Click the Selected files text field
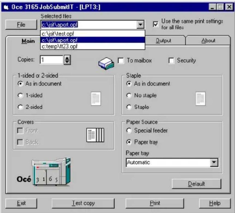 tap(89, 25)
